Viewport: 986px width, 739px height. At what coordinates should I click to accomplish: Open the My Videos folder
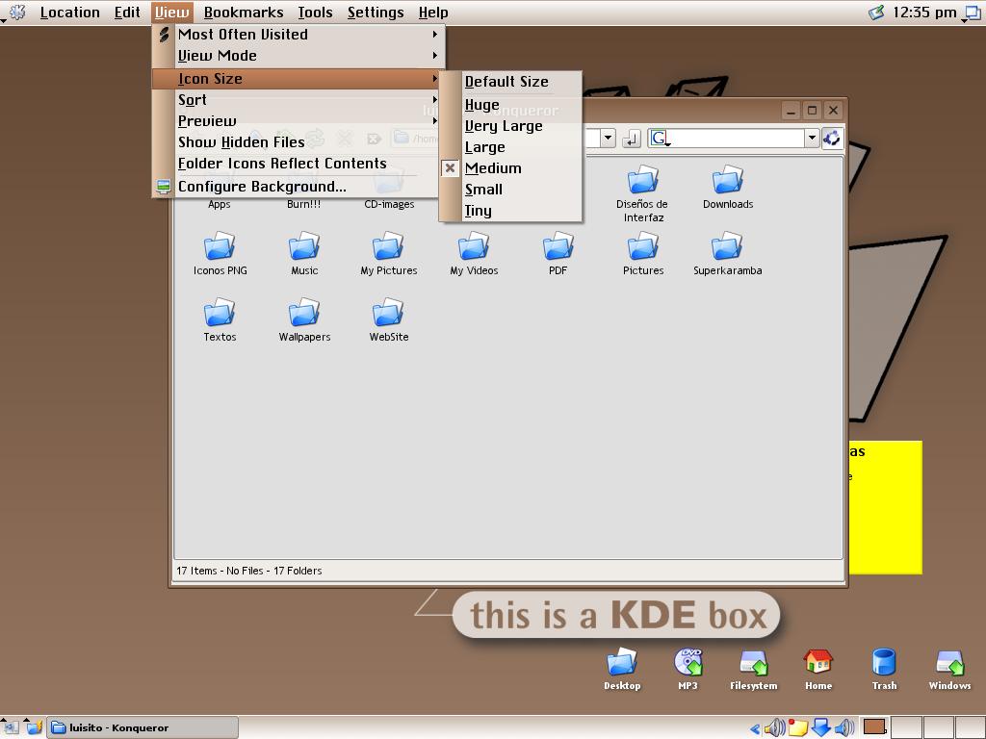click(474, 253)
